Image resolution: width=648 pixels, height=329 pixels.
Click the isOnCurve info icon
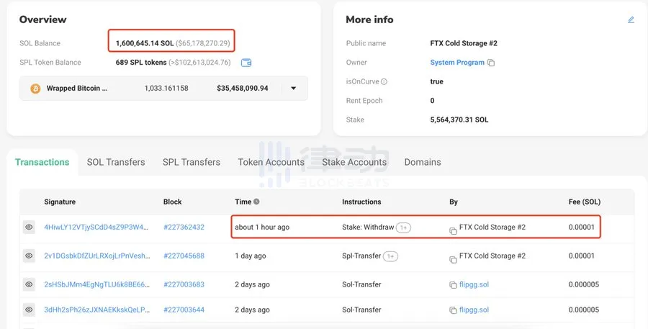[384, 82]
